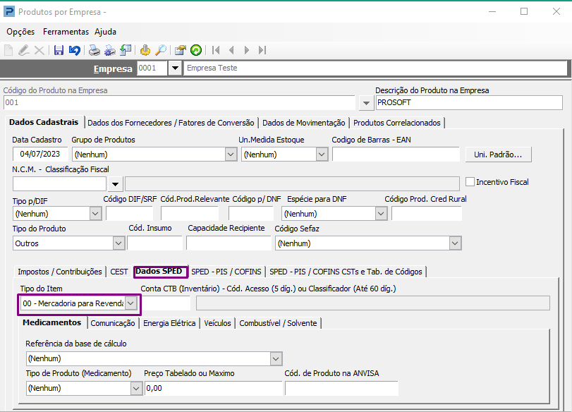The image size is (572, 412).
Task: Open printer settings with the gear-printer icon
Action: point(110,50)
